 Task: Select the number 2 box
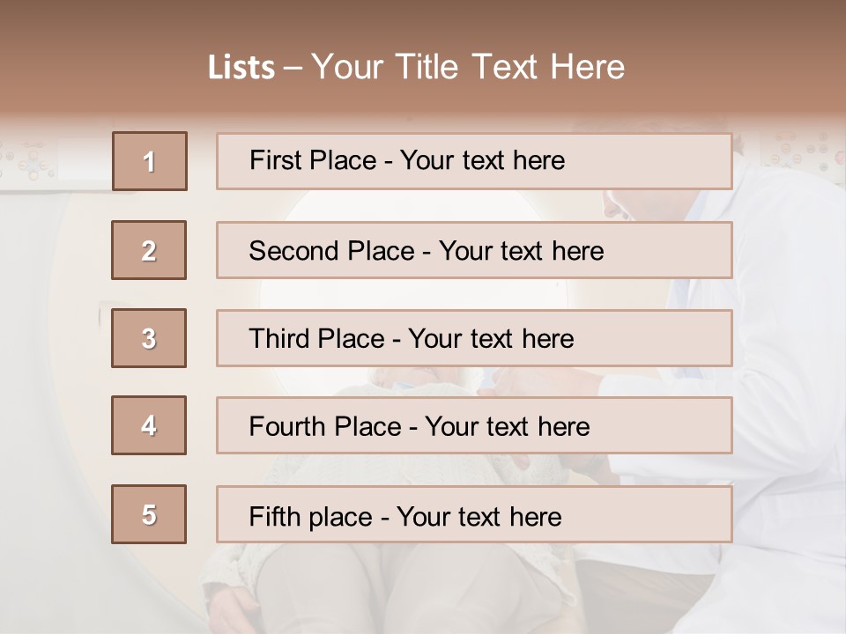[149, 250]
